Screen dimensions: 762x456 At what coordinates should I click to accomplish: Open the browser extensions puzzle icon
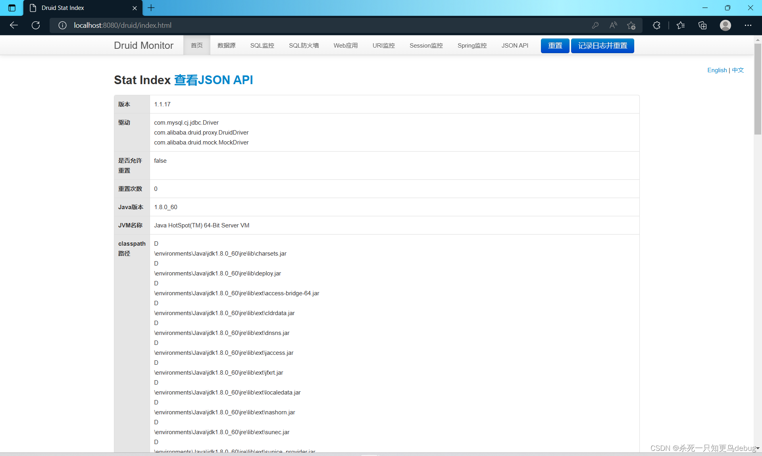[x=656, y=25]
